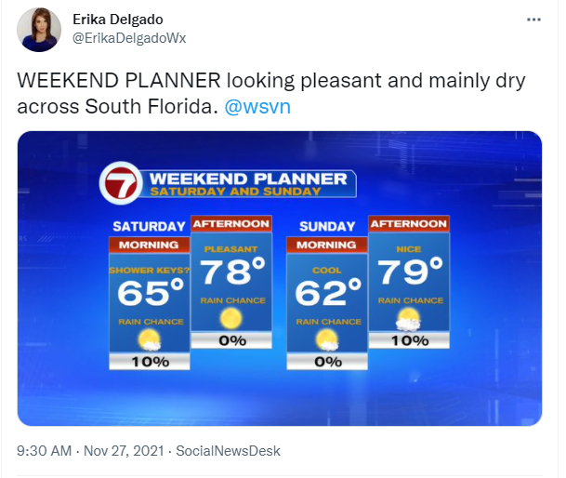Click the Weekend Planner title banner
The height and width of the screenshot is (478, 566).
[x=247, y=183]
